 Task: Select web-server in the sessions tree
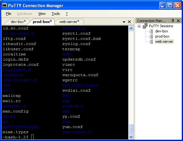click(x=164, y=41)
